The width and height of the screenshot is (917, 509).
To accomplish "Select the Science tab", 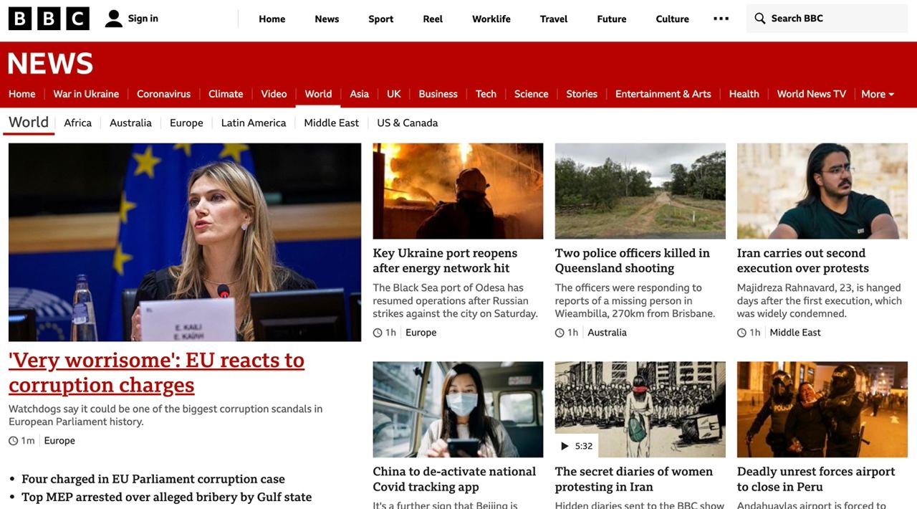I will click(x=531, y=94).
